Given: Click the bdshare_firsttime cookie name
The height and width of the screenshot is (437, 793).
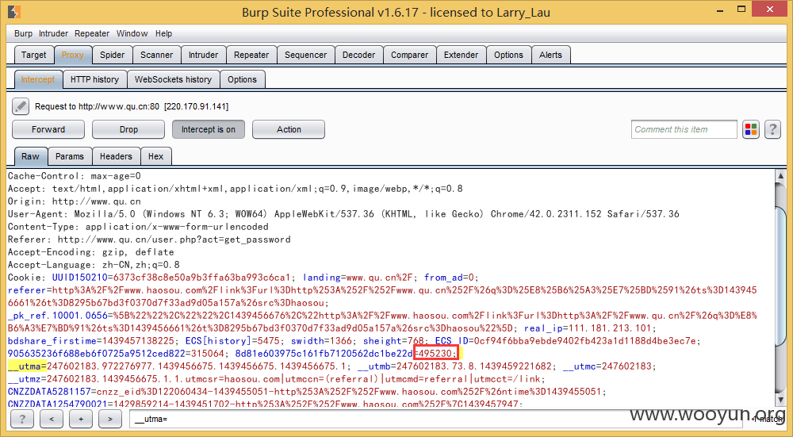Looking at the screenshot, I should pyautogui.click(x=52, y=341).
